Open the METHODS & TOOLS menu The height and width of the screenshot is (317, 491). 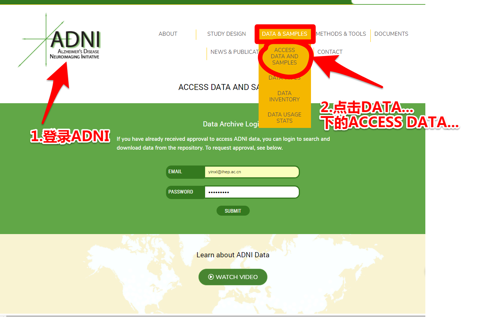click(340, 34)
